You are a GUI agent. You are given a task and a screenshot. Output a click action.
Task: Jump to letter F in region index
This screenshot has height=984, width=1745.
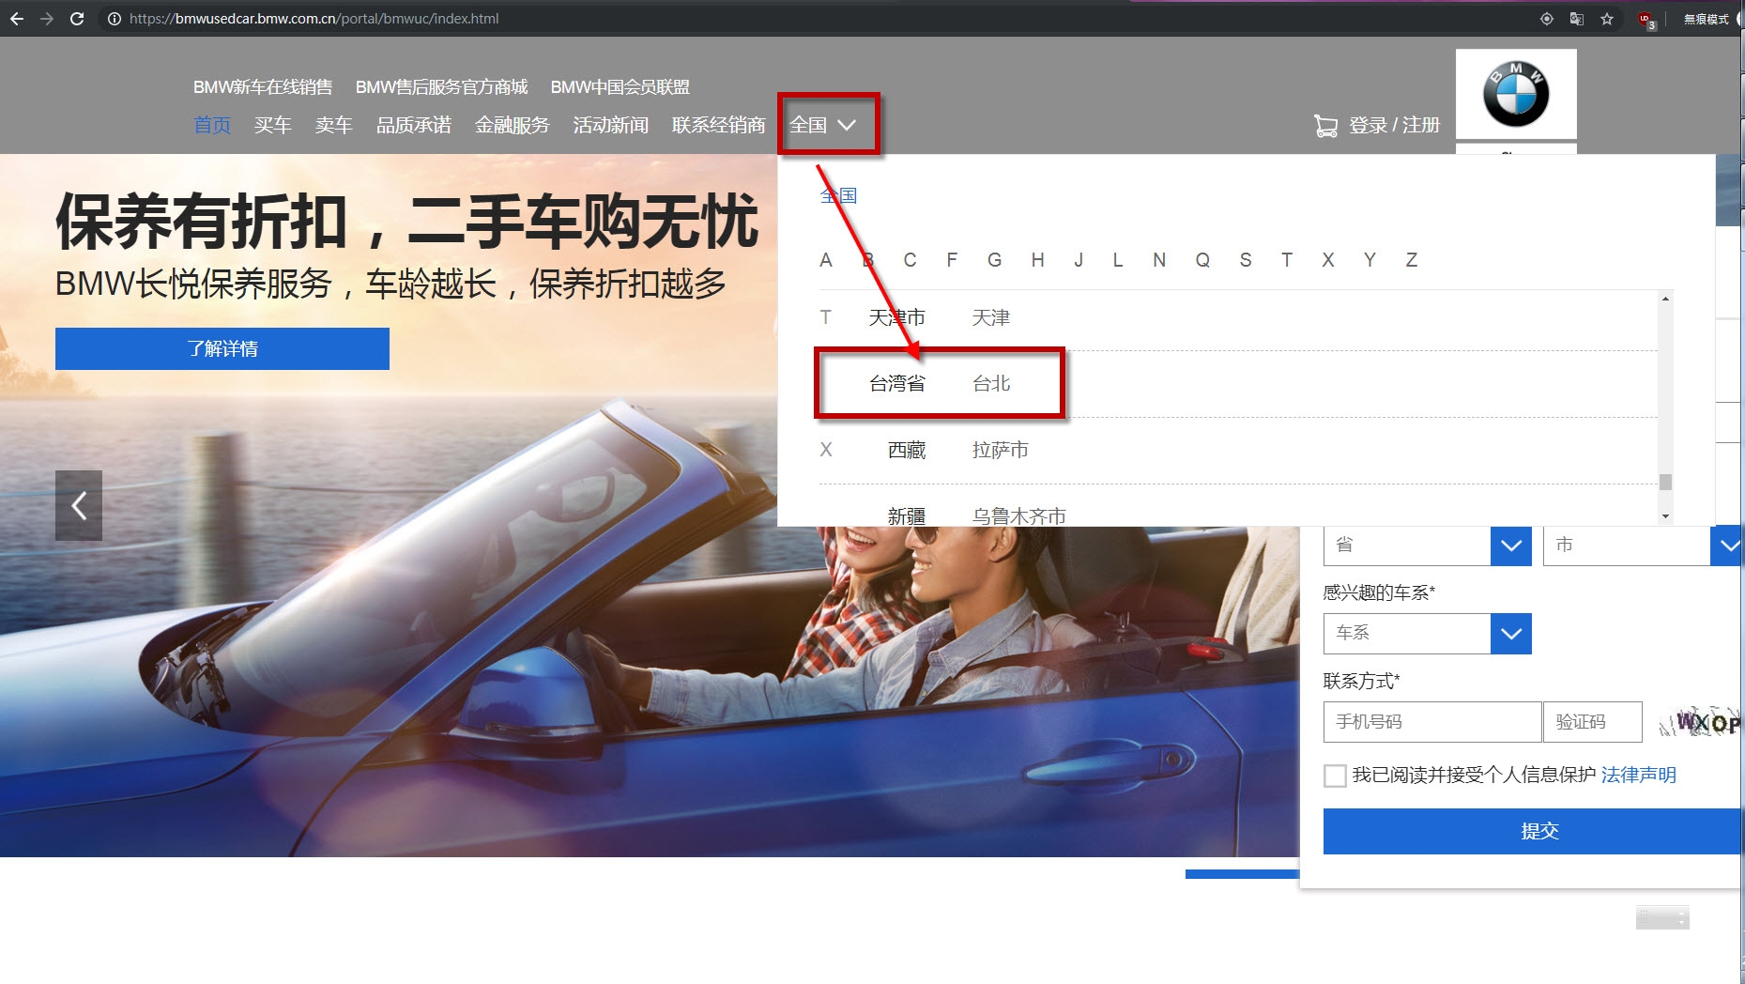pyautogui.click(x=952, y=260)
